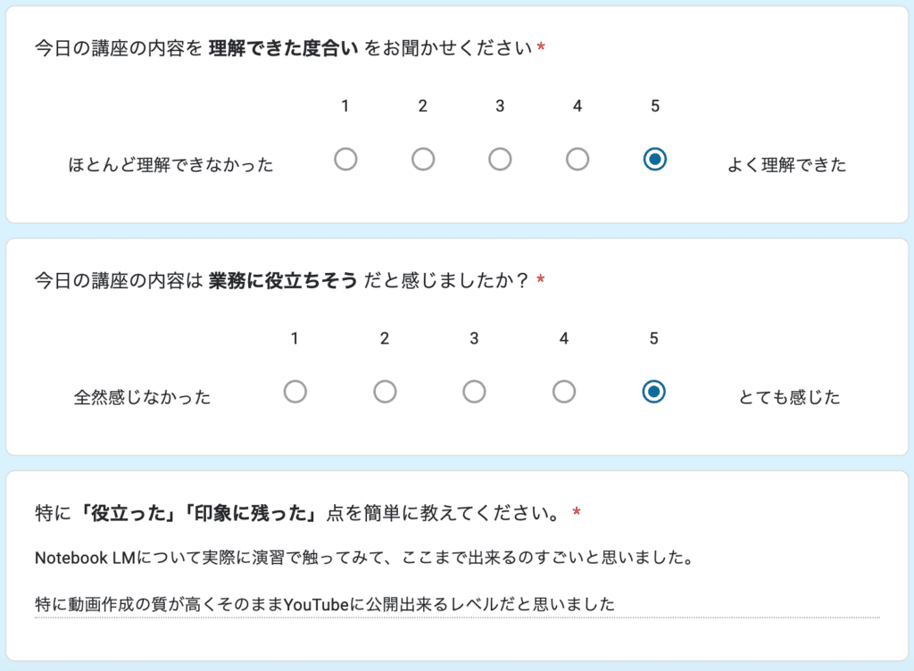The width and height of the screenshot is (914, 671).
Task: Select rating 1 for the usefulness question
Action: pos(295,391)
